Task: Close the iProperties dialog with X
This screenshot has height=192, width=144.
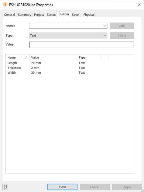Action: [139, 5]
